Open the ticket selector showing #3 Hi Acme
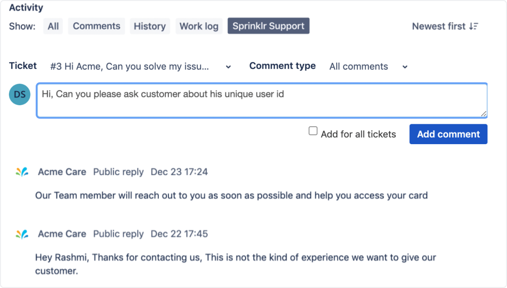The width and height of the screenshot is (507, 288). [x=141, y=67]
